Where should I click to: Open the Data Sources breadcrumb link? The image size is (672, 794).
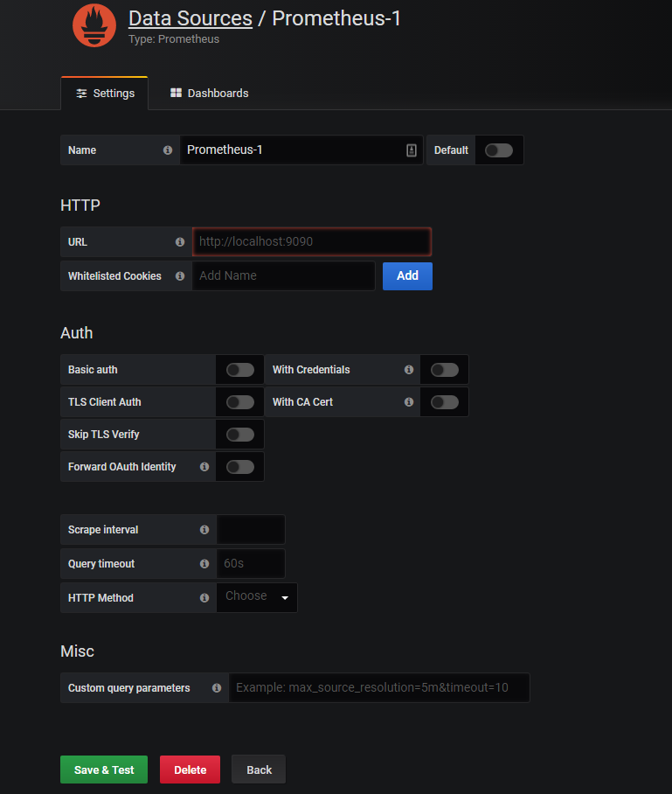190,18
